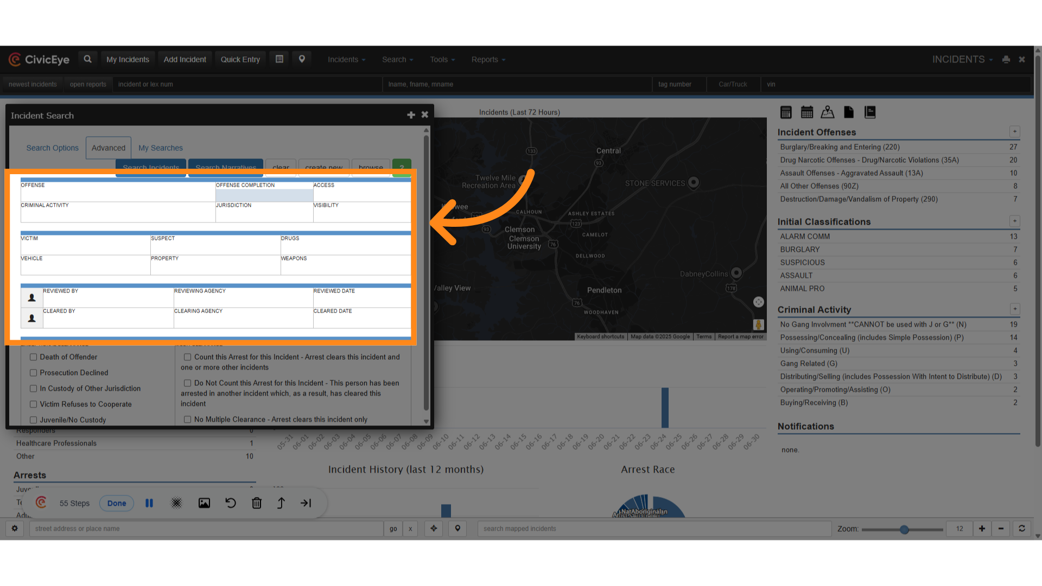
Task: Click the map Zoom slider
Action: coord(902,529)
